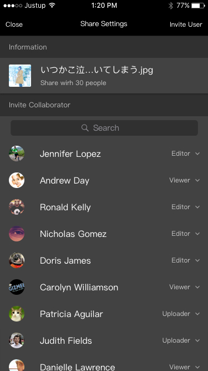Change Andrew Day's Viewer role dropdown
This screenshot has height=371, width=208.
click(185, 180)
